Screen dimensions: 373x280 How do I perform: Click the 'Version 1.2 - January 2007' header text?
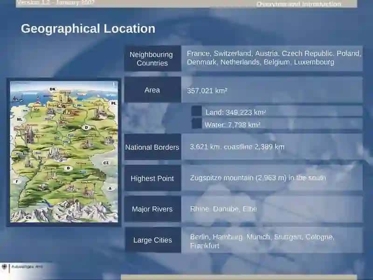click(x=56, y=3)
